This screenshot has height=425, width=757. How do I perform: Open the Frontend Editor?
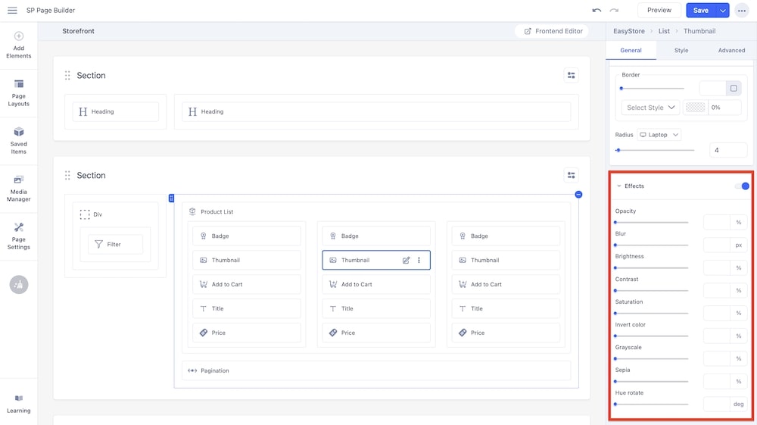pyautogui.click(x=553, y=31)
